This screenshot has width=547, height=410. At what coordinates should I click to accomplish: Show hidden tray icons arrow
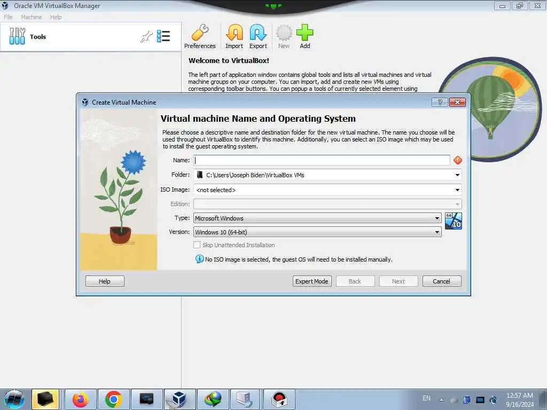click(x=442, y=400)
